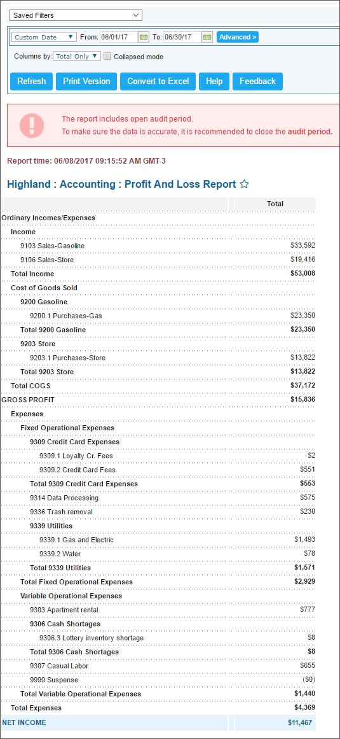The height and width of the screenshot is (739, 340).
Task: Refresh the report
Action: tap(32, 81)
